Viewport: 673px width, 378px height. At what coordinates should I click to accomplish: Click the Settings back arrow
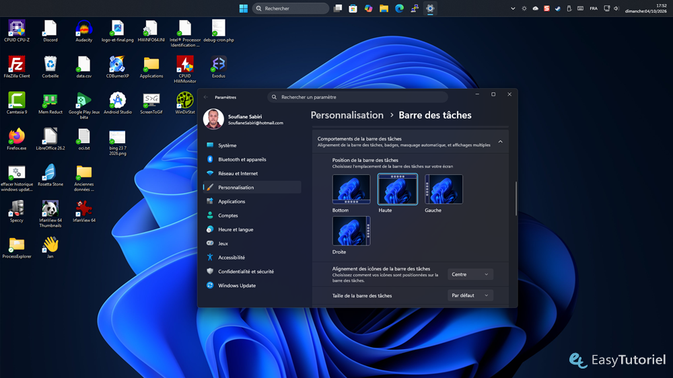tap(206, 98)
